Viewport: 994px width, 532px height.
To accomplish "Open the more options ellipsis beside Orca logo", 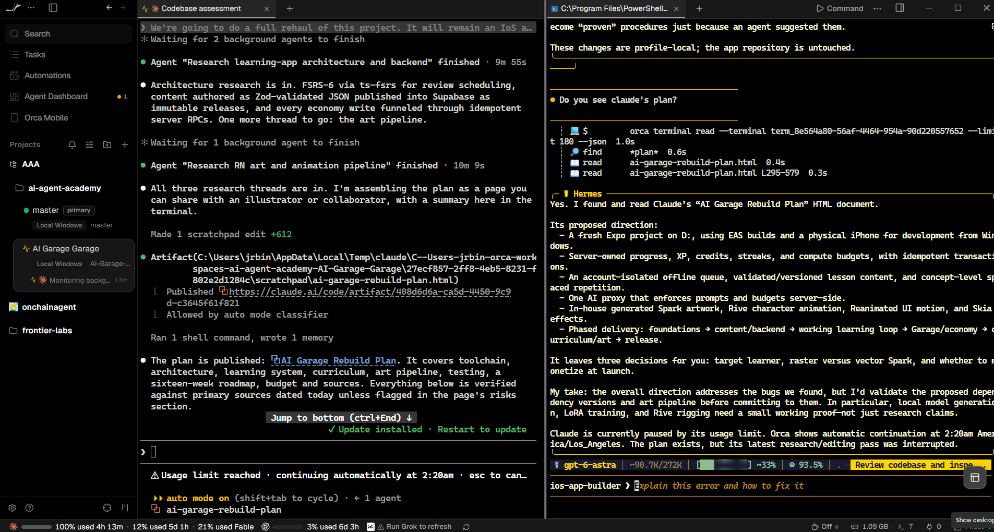I will point(31,8).
